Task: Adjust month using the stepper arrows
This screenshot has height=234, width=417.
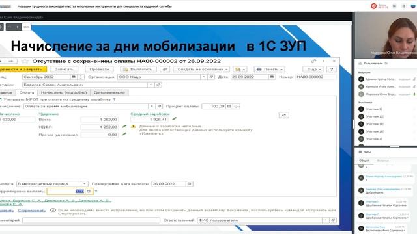Action: coord(81,77)
